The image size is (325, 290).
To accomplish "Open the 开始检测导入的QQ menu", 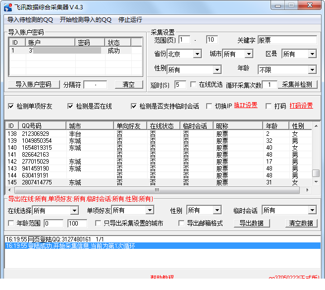I will (x=86, y=20).
